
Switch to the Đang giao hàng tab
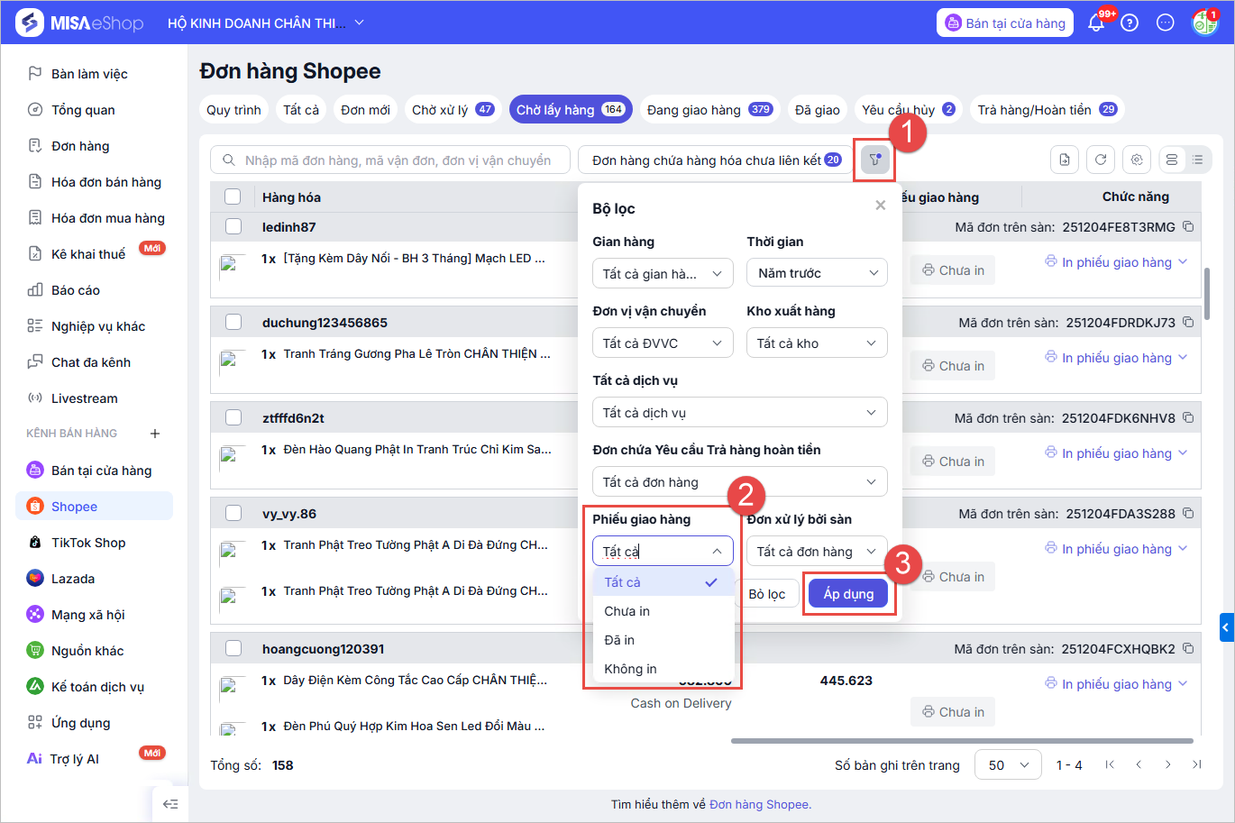(709, 110)
